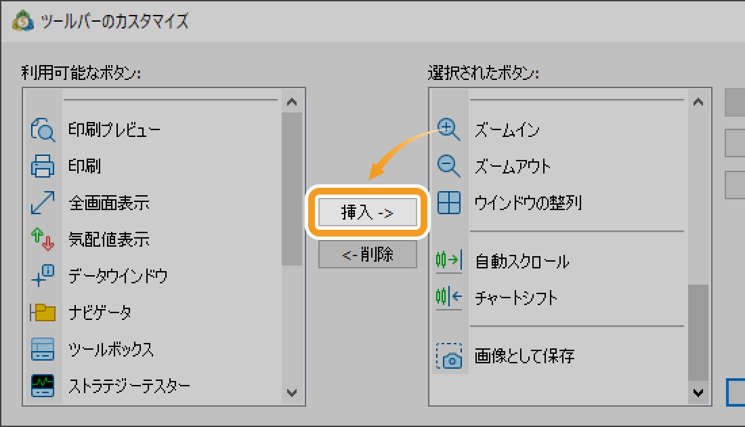Select the データウインドウ crosshair icon
Screen dimensions: 745x427
(43, 276)
